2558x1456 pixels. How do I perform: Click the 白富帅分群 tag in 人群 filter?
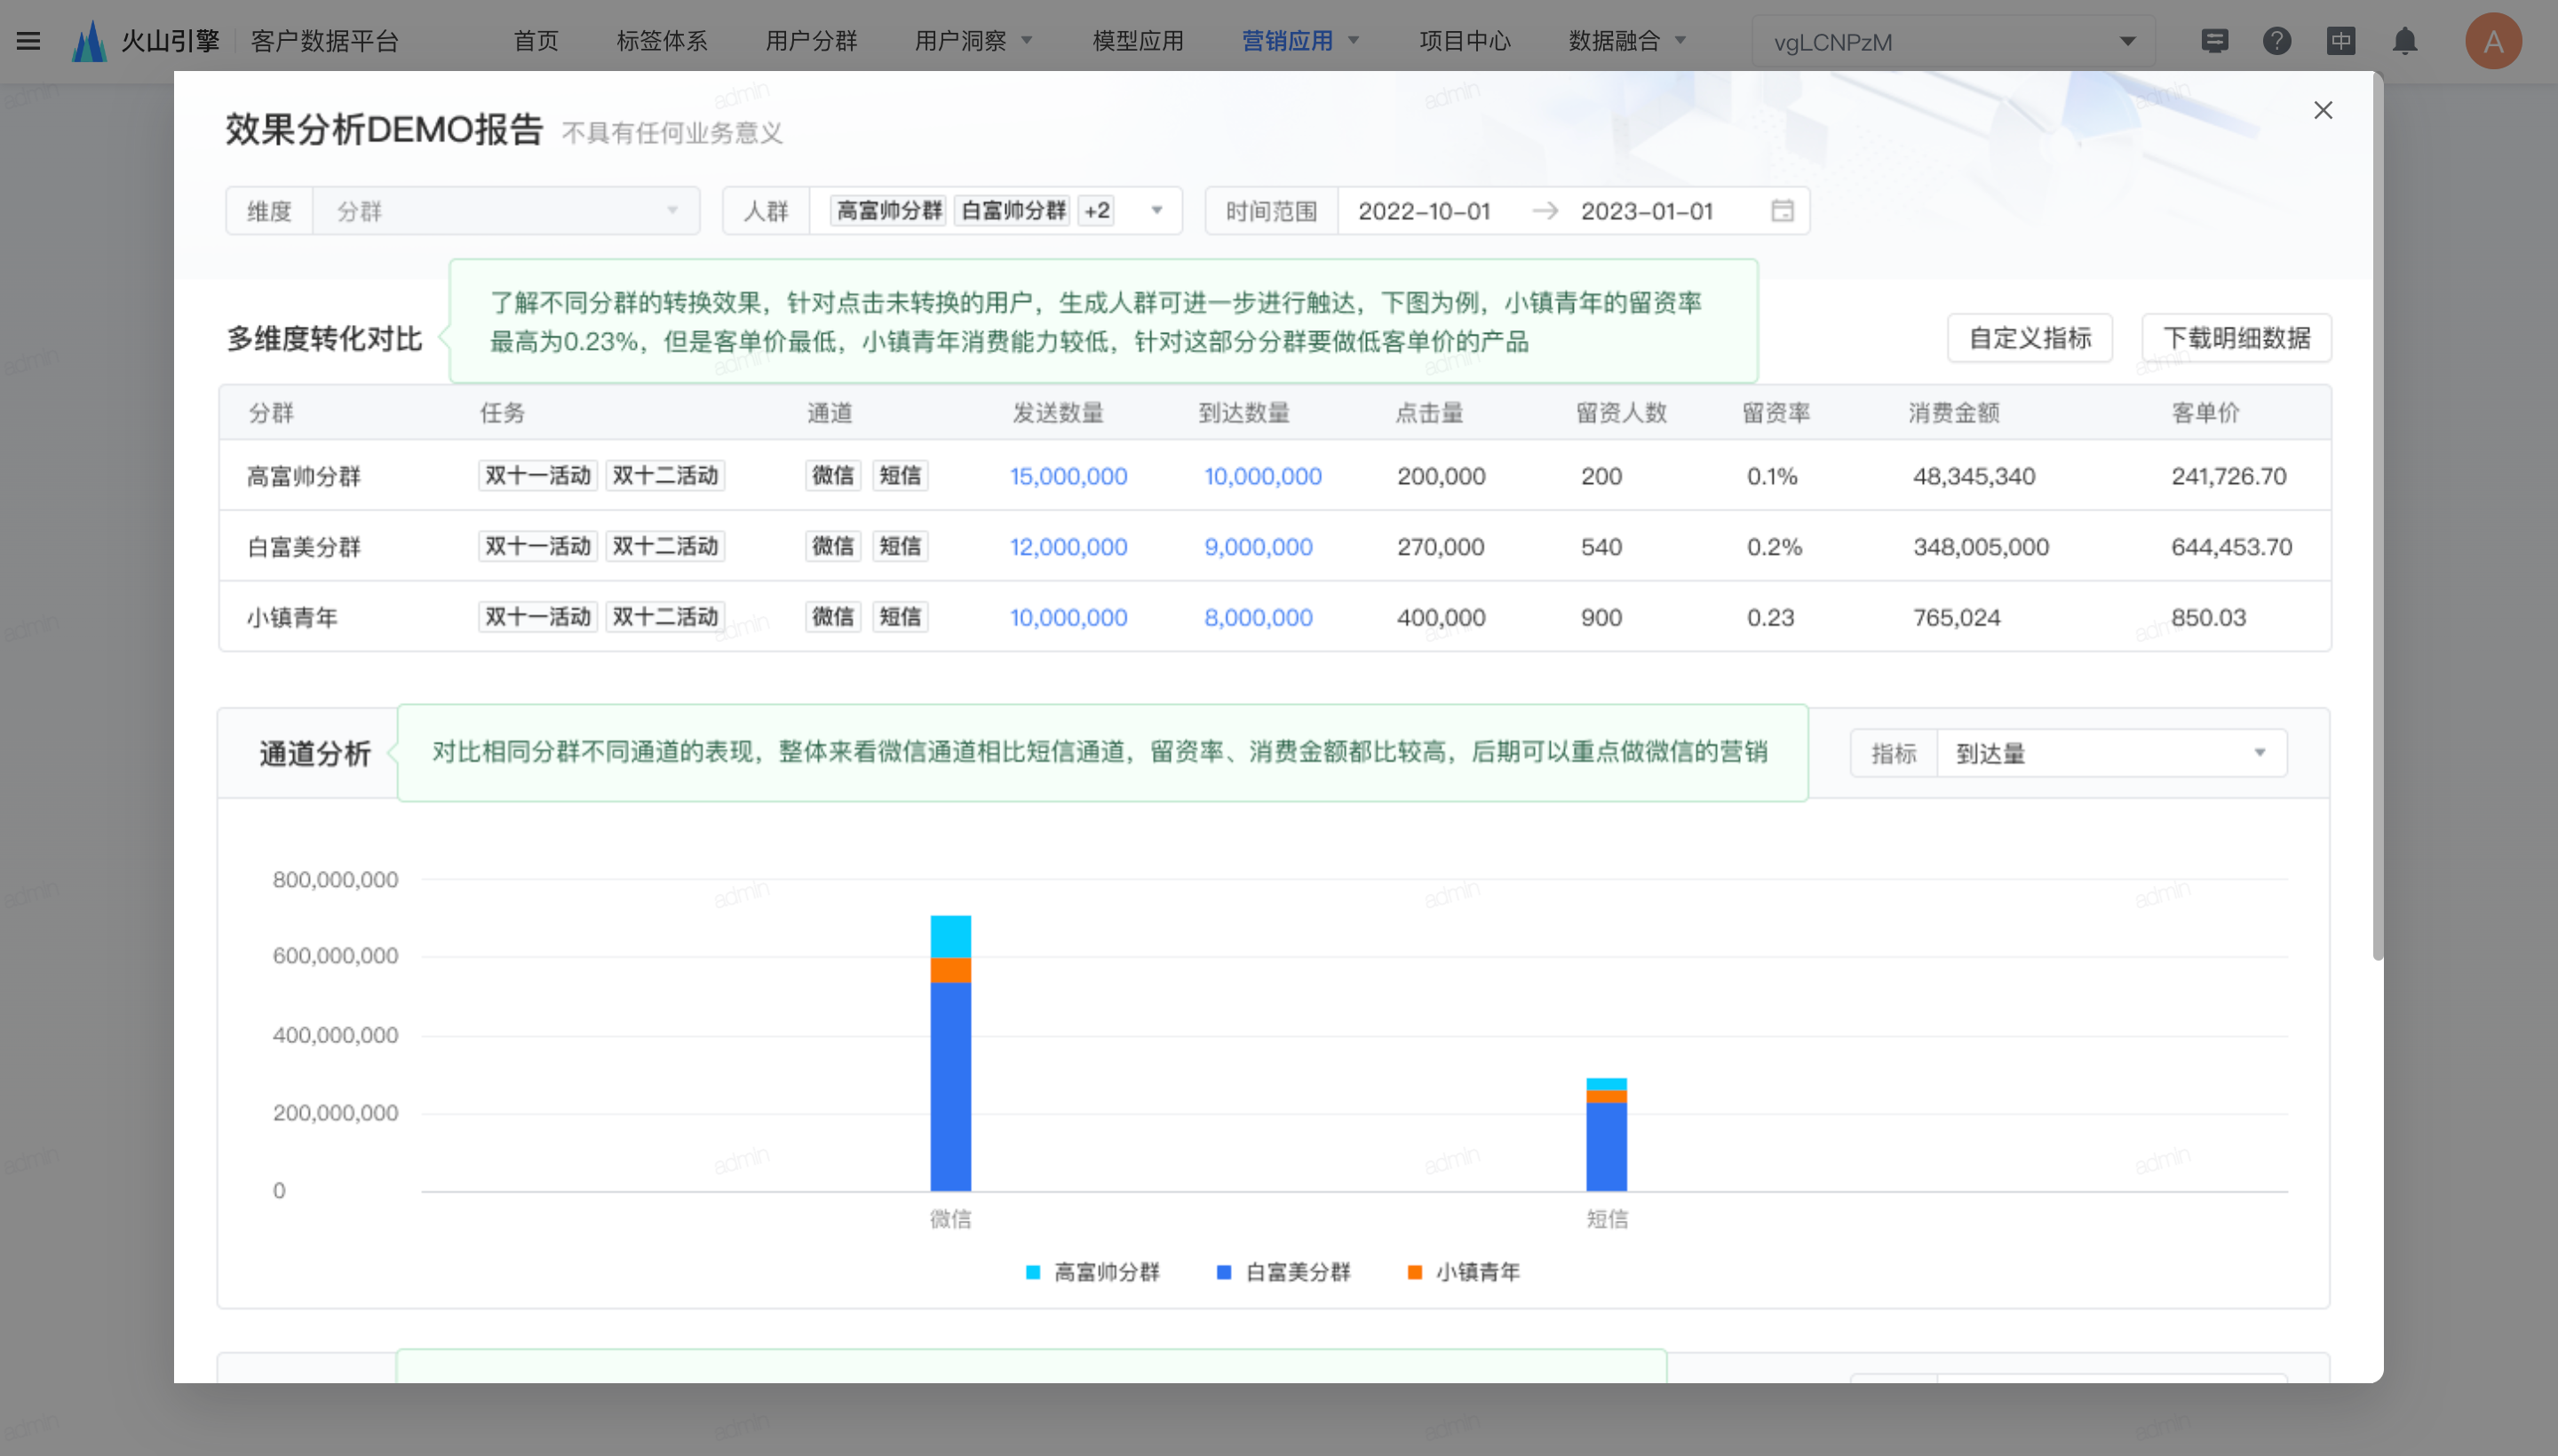(x=1013, y=211)
